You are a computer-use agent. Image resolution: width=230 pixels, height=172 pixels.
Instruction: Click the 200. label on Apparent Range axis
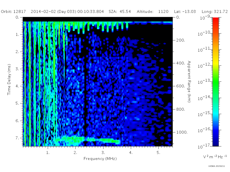(x=181, y=40)
